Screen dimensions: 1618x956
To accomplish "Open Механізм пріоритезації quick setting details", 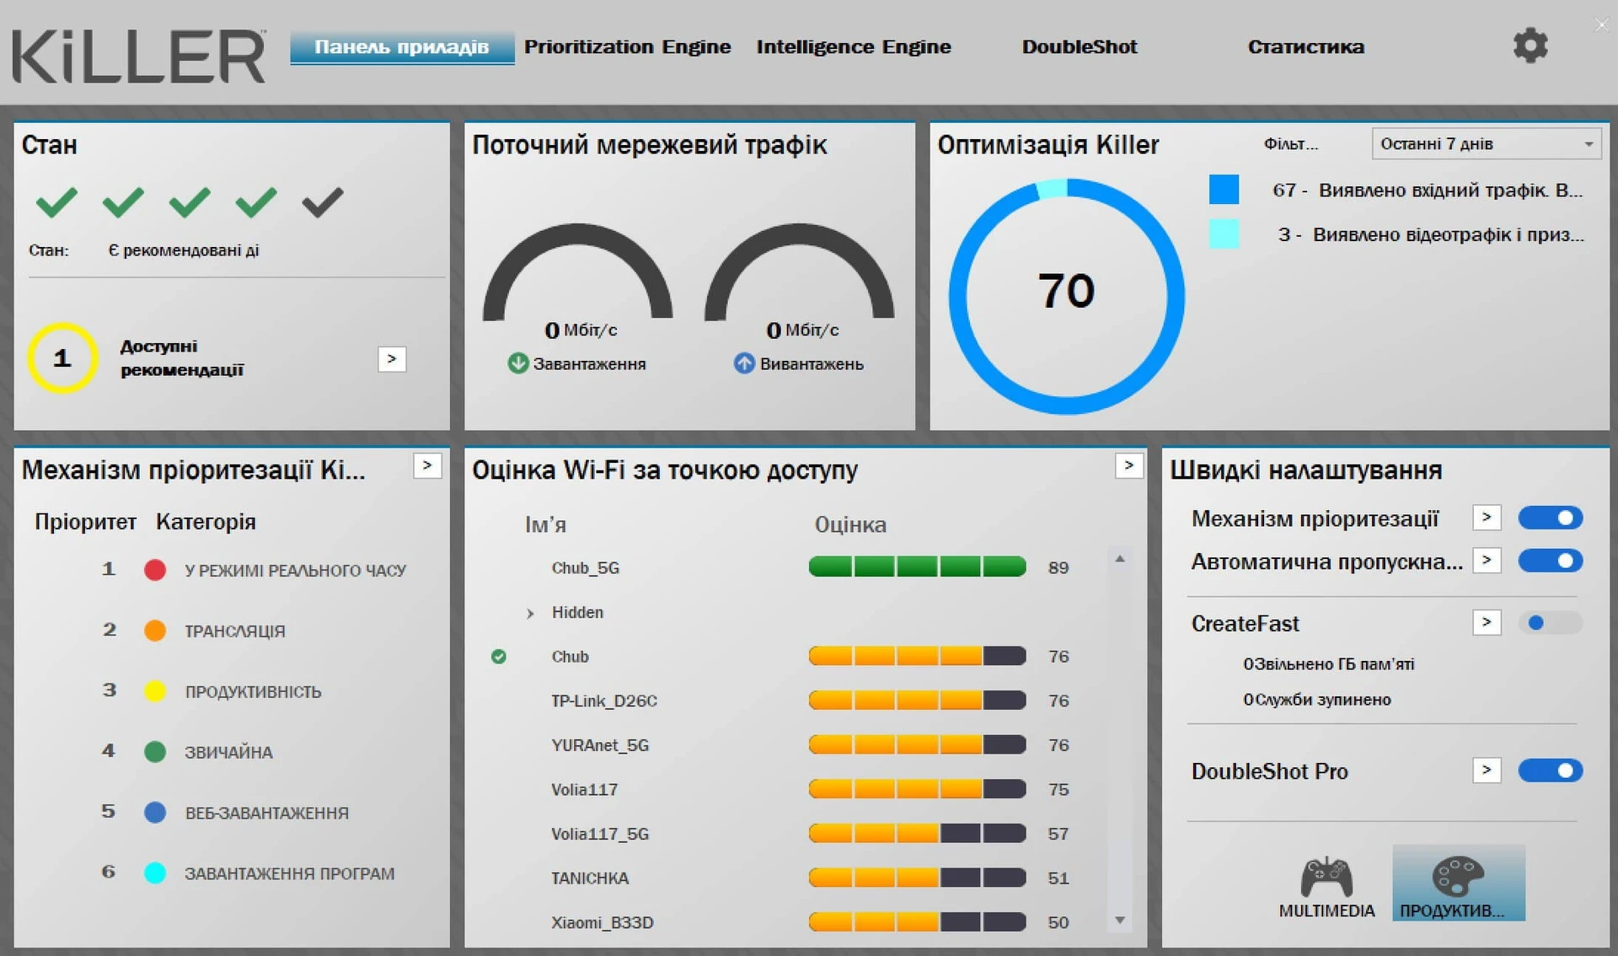I will pos(1487,518).
